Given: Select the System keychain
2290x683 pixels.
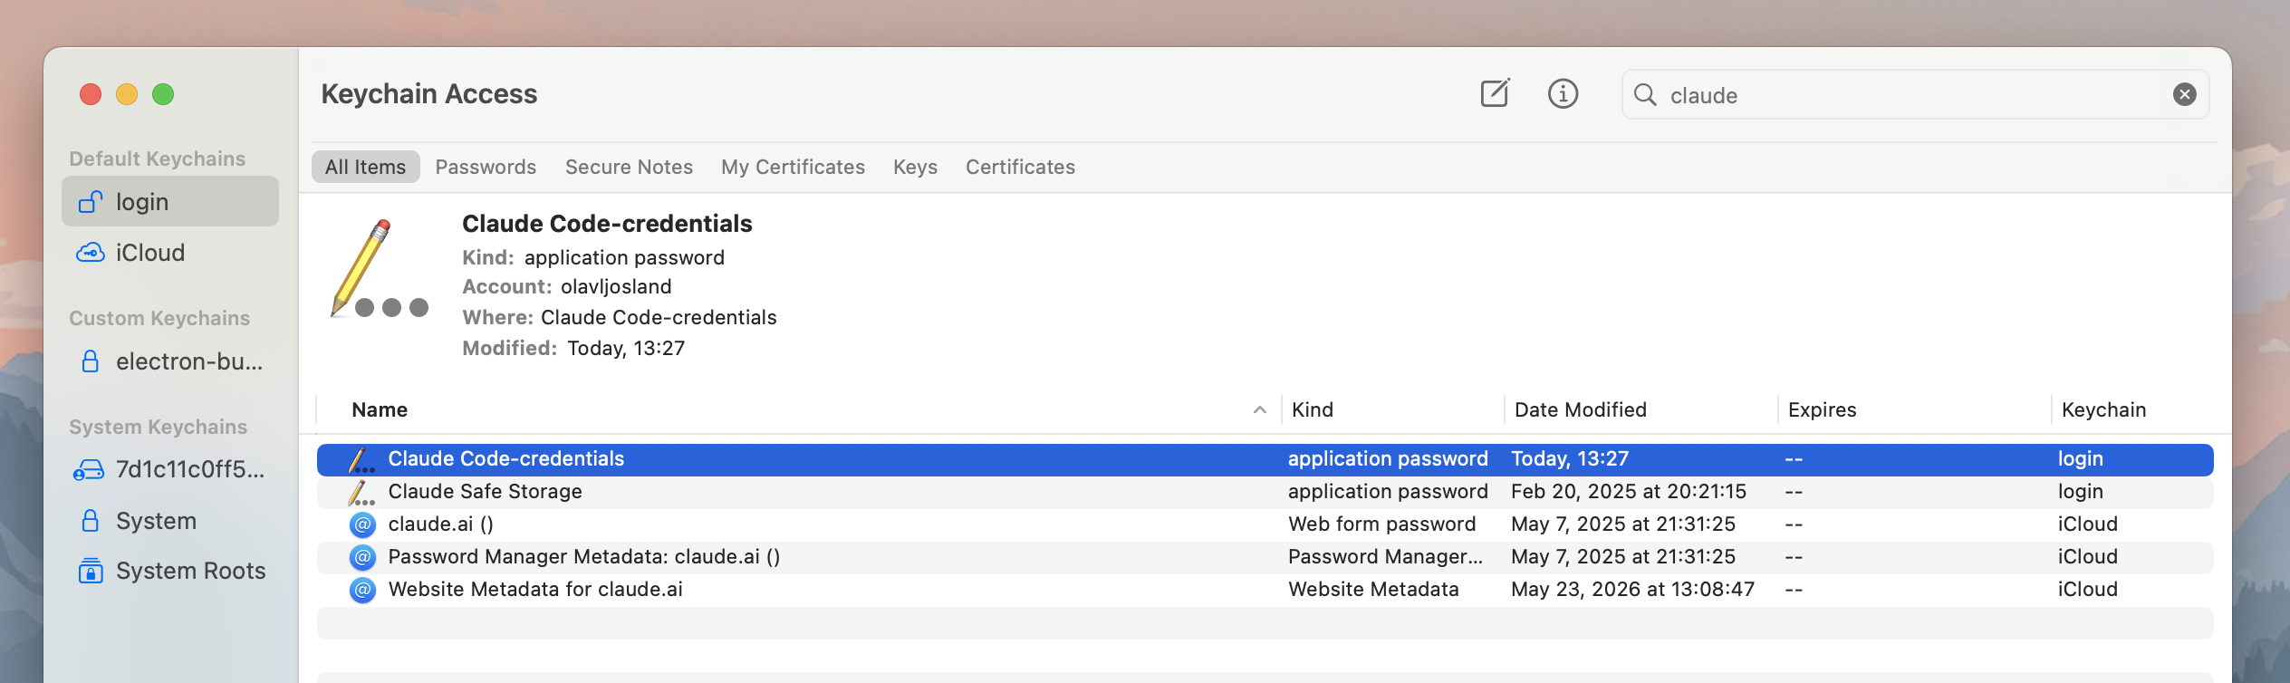Looking at the screenshot, I should point(170,521).
